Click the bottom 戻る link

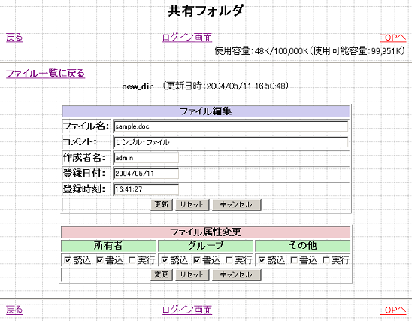(14, 310)
